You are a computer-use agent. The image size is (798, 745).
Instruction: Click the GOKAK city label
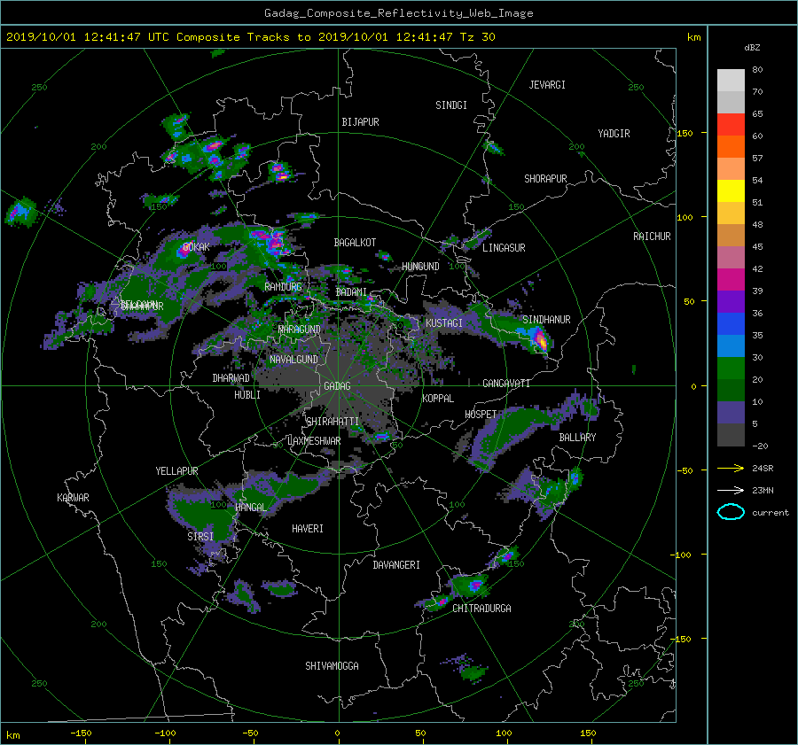click(x=196, y=247)
